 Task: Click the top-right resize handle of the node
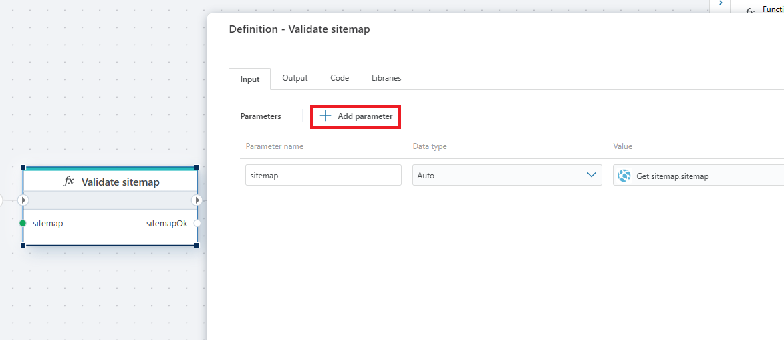[x=197, y=168]
